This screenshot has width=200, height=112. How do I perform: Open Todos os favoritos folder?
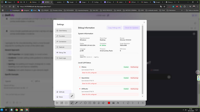pyautogui.click(x=192, y=10)
